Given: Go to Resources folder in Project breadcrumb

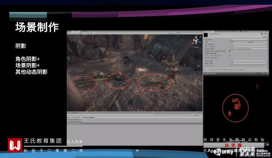Looking at the screenshot, I should tap(77, 118).
